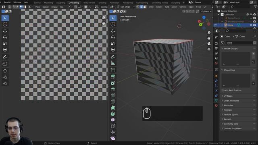Open Mesh menu in 3D viewport
Viewport: 258px width, 145px height.
[174, 7]
